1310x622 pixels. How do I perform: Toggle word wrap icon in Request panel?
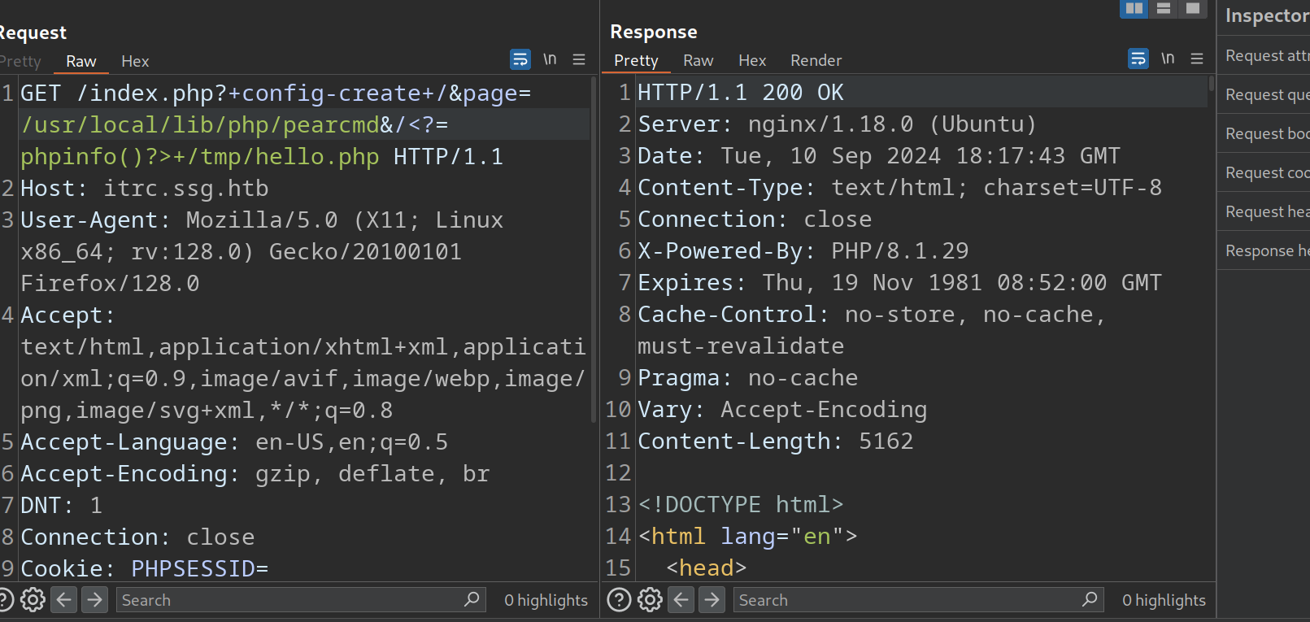[520, 59]
